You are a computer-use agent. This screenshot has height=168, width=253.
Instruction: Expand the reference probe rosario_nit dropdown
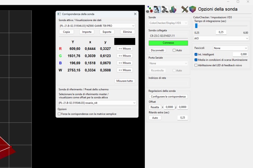tap(97, 103)
